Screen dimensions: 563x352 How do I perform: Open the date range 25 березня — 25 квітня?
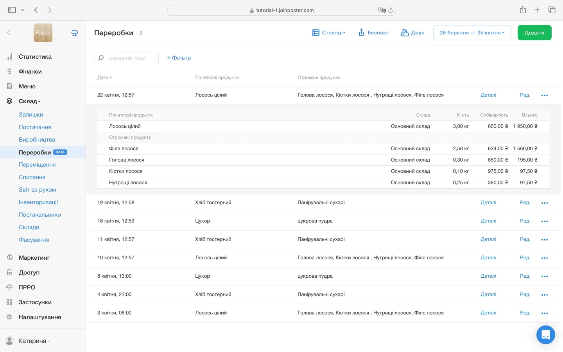[x=472, y=33]
